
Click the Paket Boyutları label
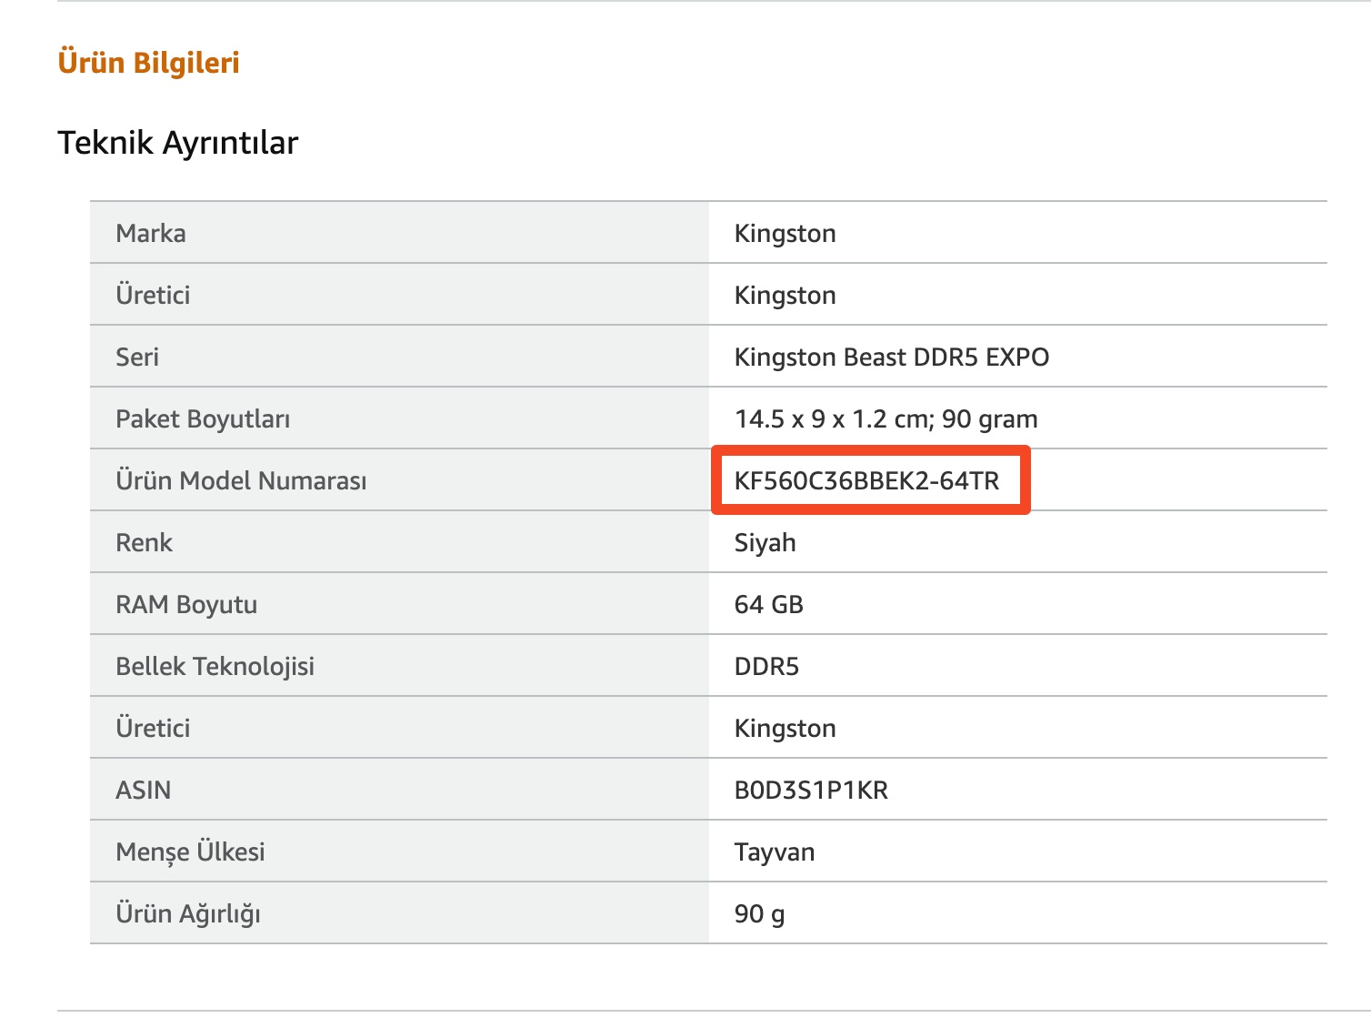point(203,418)
